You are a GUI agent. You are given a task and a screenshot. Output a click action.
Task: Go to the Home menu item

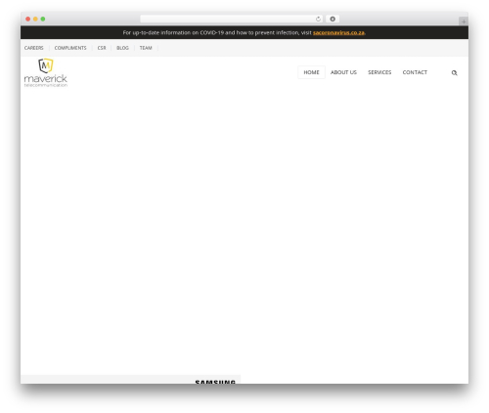click(x=311, y=72)
